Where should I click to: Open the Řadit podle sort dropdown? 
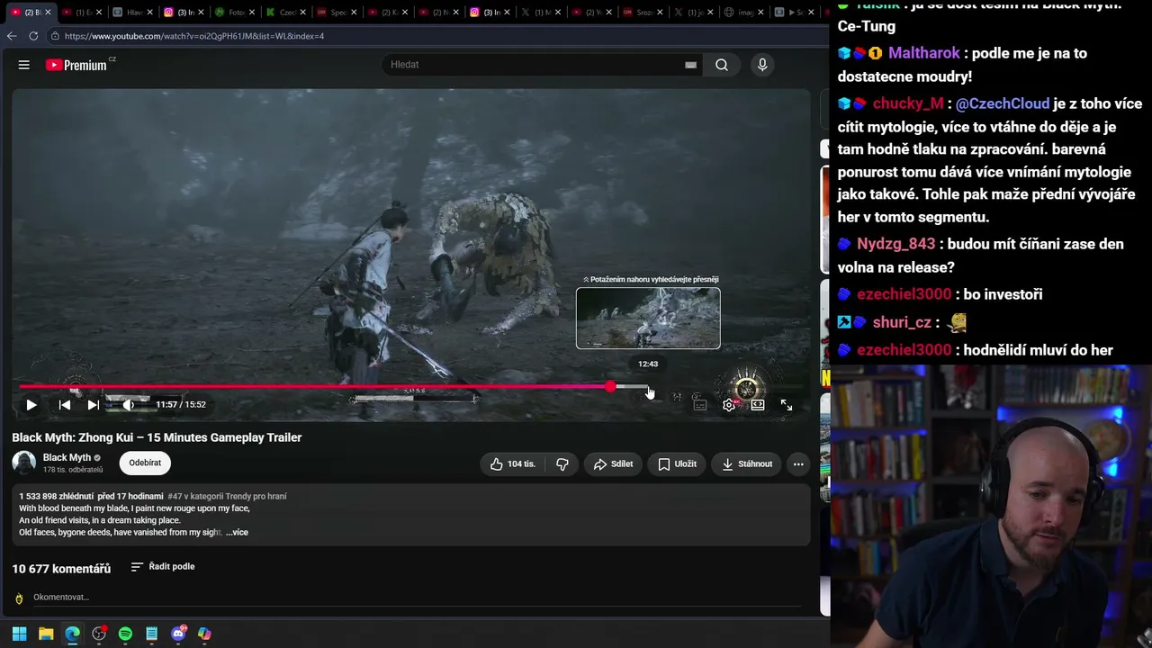(x=163, y=567)
